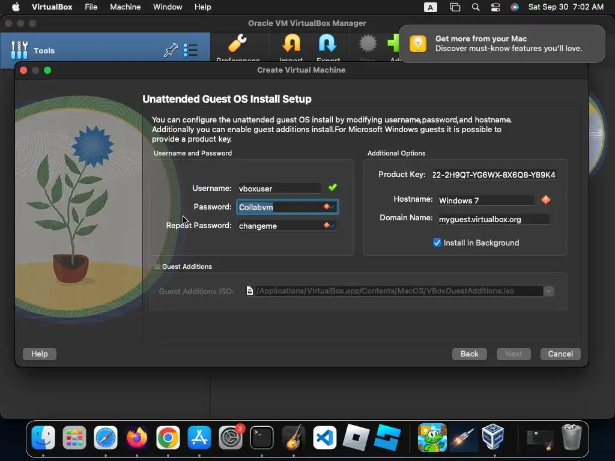Open the File menu
This screenshot has width=615, height=461.
91,7
